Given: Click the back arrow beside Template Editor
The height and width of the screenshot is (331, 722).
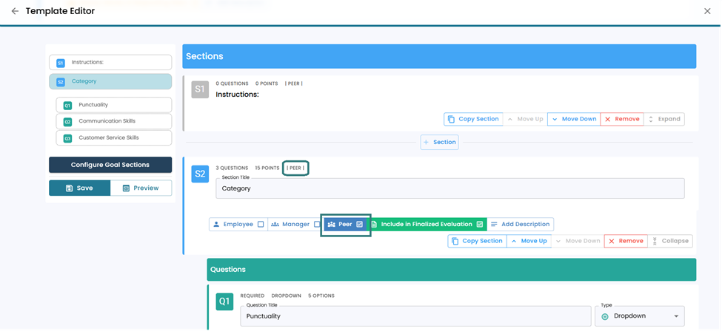Looking at the screenshot, I should coord(16,11).
